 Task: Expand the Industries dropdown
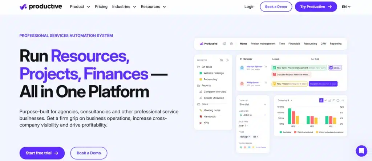point(124,7)
